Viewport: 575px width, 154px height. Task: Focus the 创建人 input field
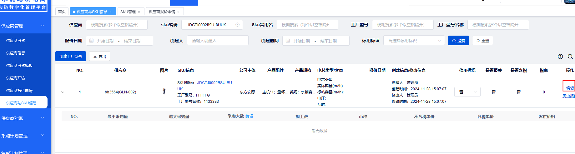coord(218,40)
